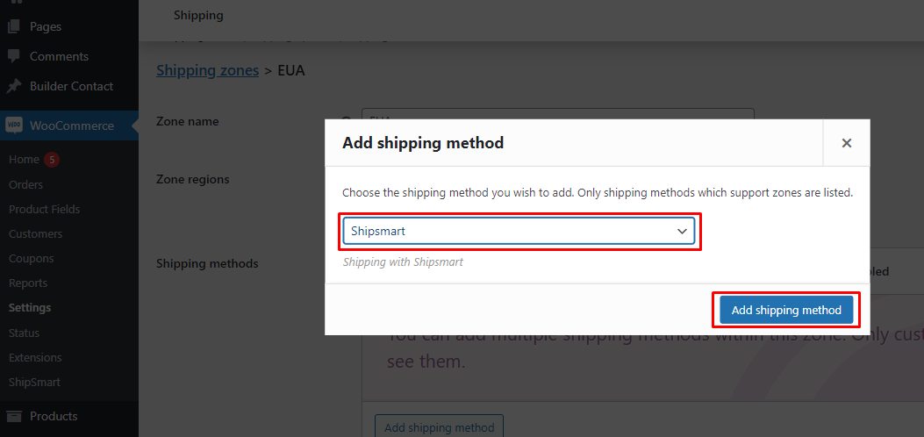Click the WooCommerce logo icon

pyautogui.click(x=14, y=125)
